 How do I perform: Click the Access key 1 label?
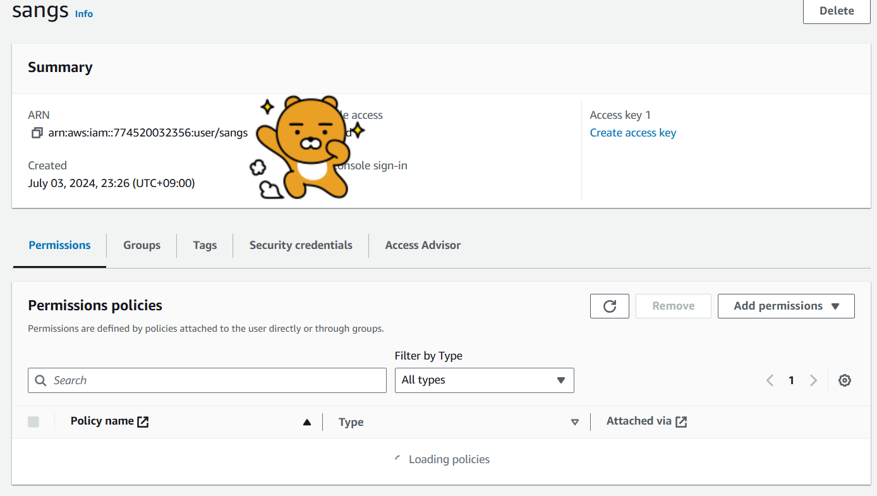620,115
